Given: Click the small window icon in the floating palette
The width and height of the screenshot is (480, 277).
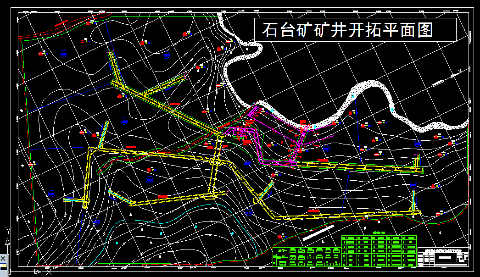Looking at the screenshot, I should (x=3, y=266).
